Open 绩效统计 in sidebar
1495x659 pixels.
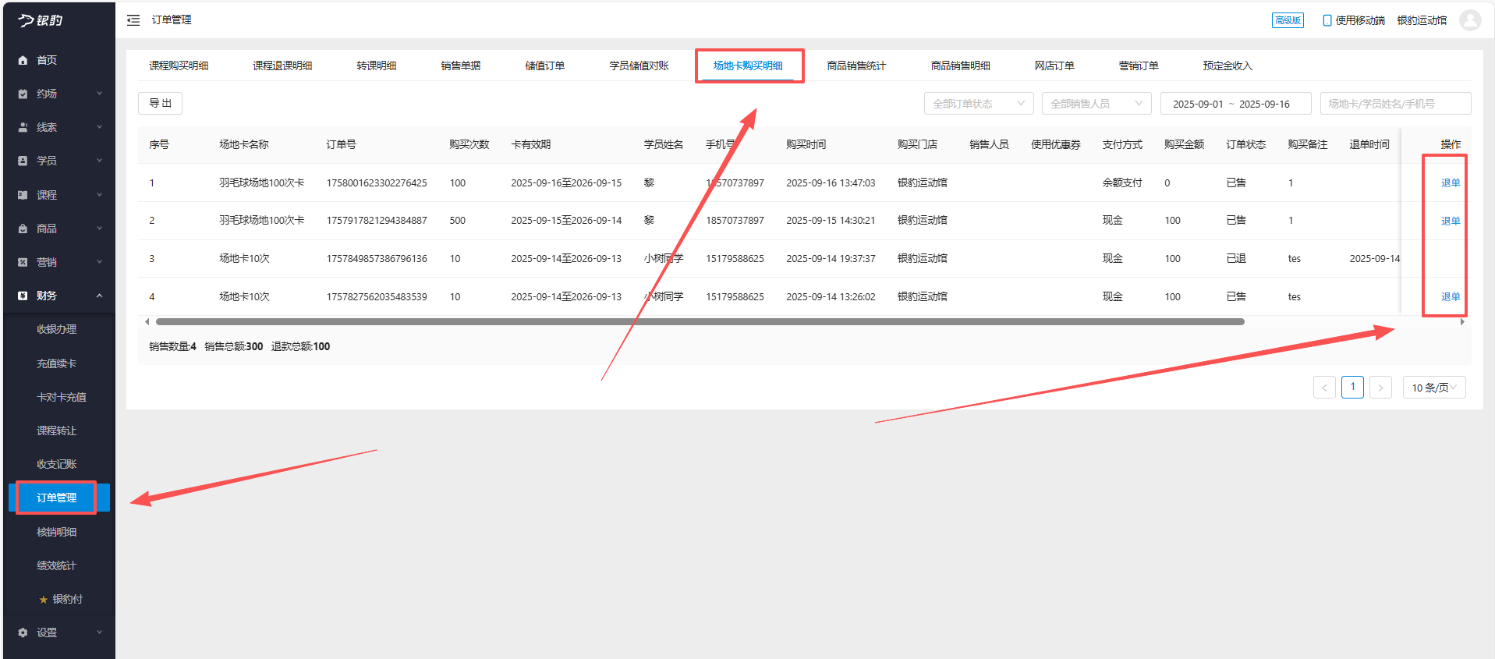tap(57, 565)
